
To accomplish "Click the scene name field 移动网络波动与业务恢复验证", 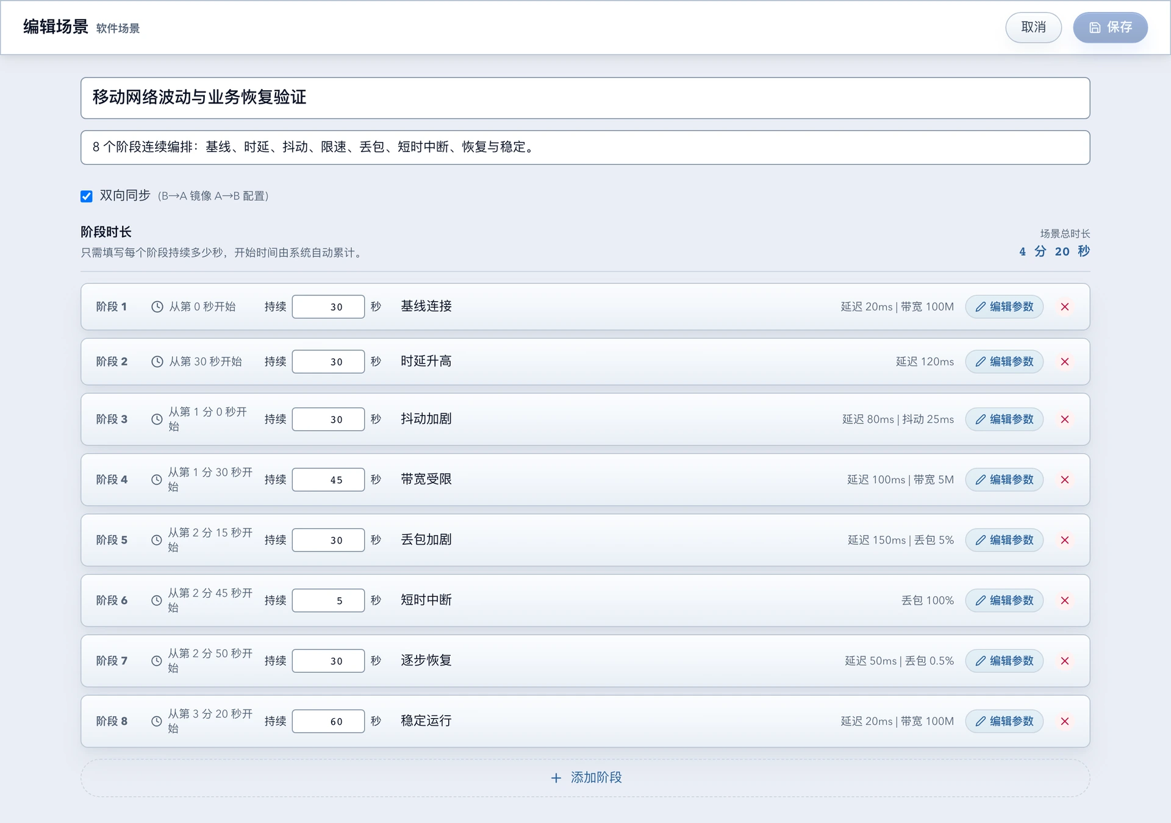I will click(x=585, y=98).
